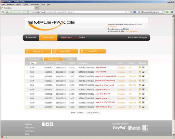Click the browser back arrow

(3, 12)
